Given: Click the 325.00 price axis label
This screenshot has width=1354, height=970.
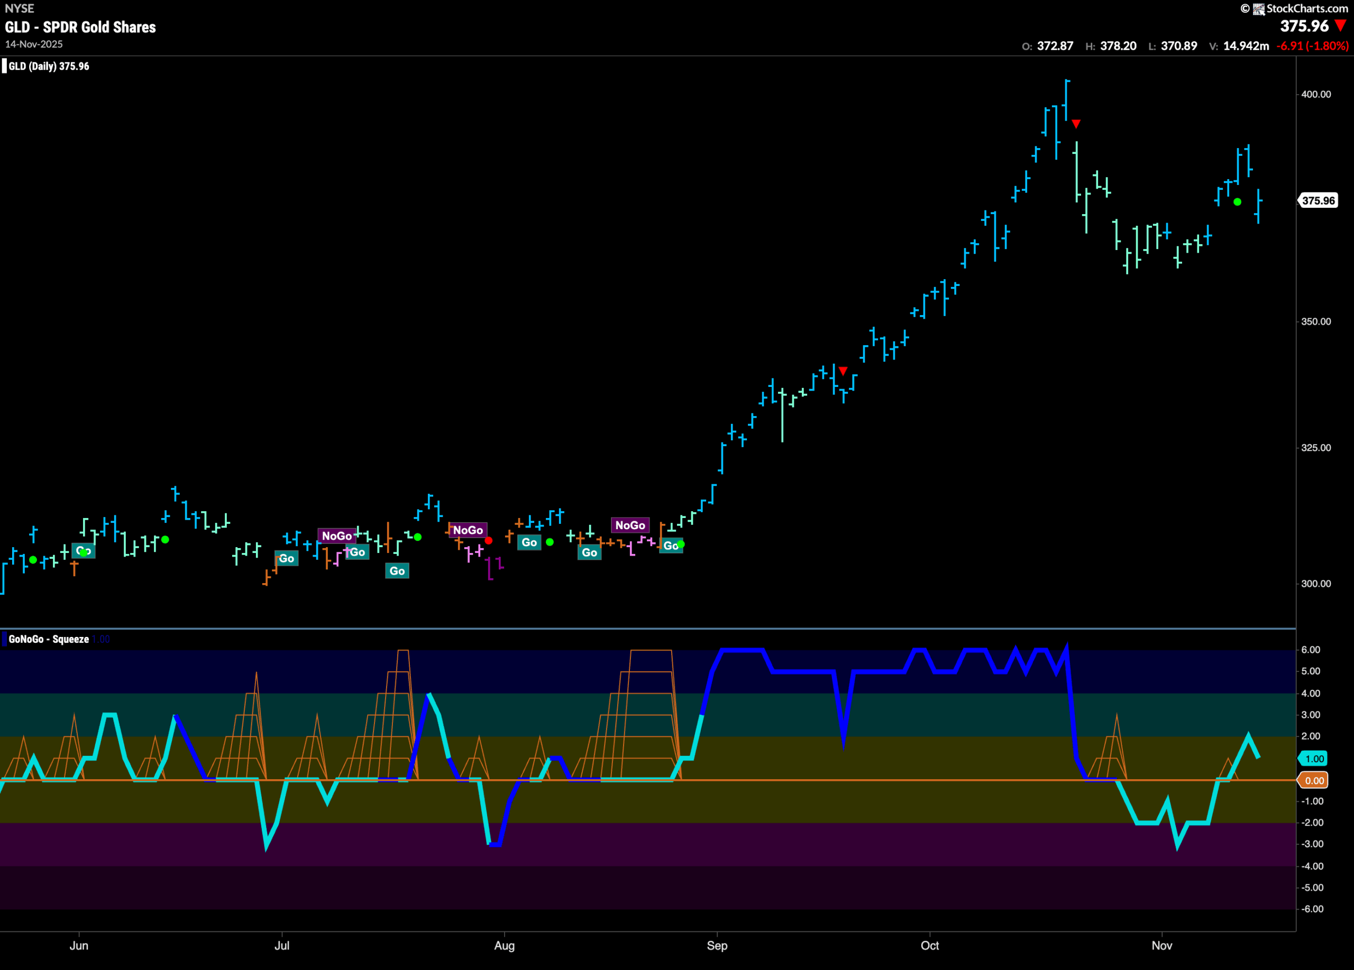Looking at the screenshot, I should [1316, 447].
